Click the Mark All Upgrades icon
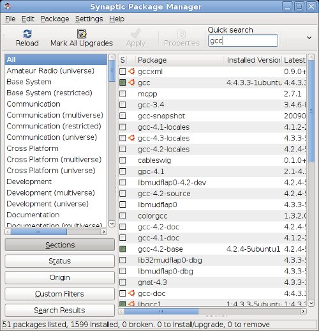 pos(82,34)
